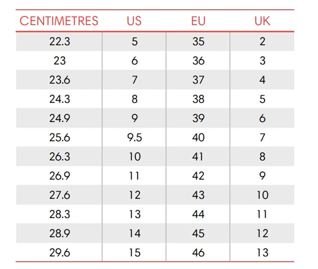Select EU size 42 cell
The image size is (318, 269).
(x=198, y=176)
